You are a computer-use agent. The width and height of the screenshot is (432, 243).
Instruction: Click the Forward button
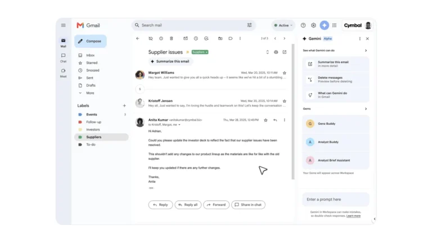[x=216, y=205]
